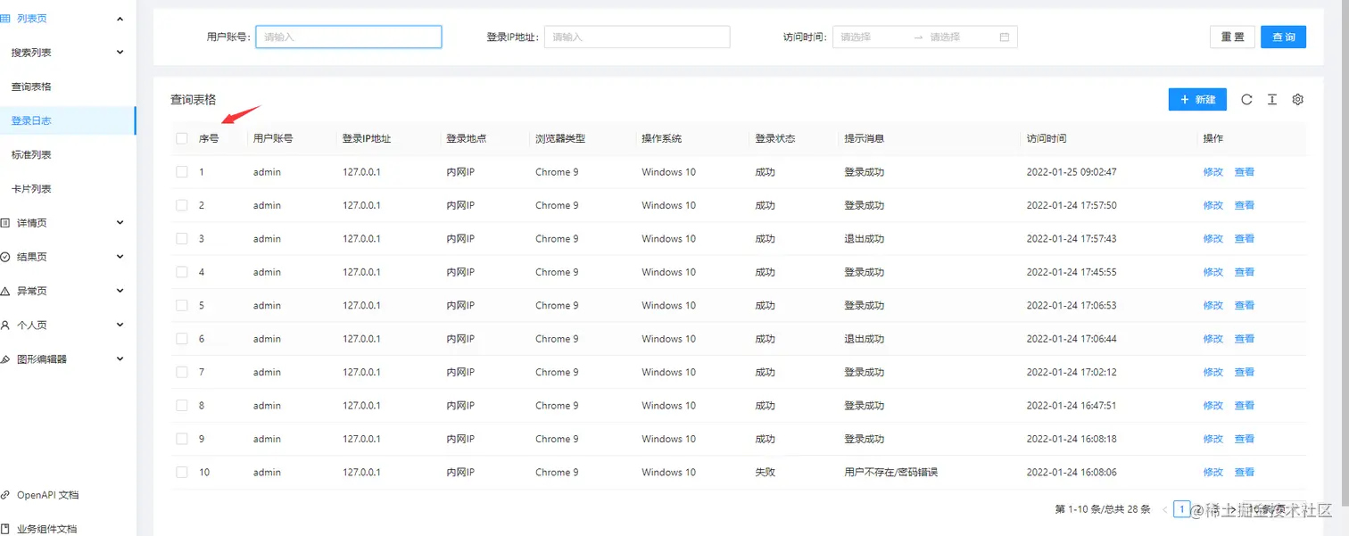Image resolution: width=1349 pixels, height=536 pixels.
Task: Click the calendar icon in the 访问时间 field
Action: [x=1004, y=37]
